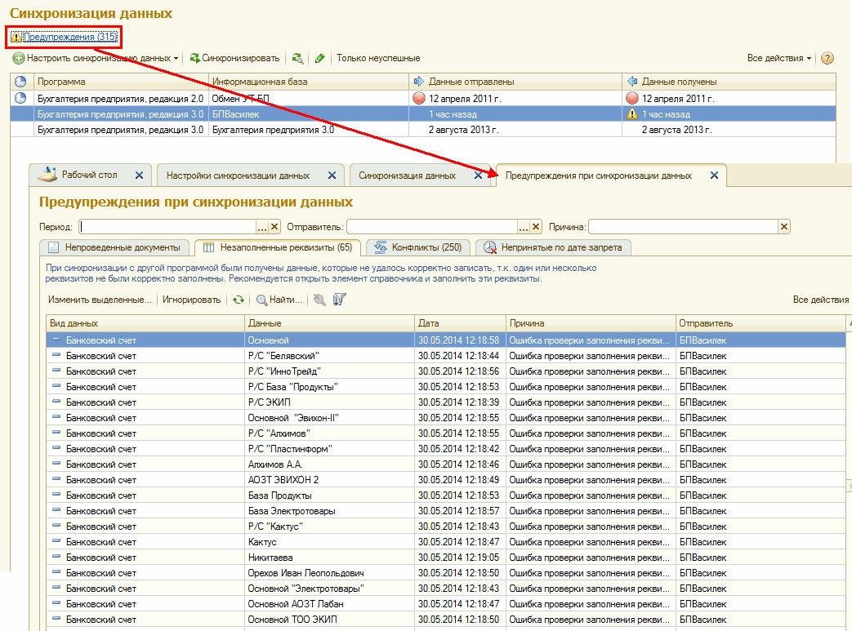The height and width of the screenshot is (631, 852).
Task: Toggle the Только неуспешные filter
Action: (x=378, y=59)
